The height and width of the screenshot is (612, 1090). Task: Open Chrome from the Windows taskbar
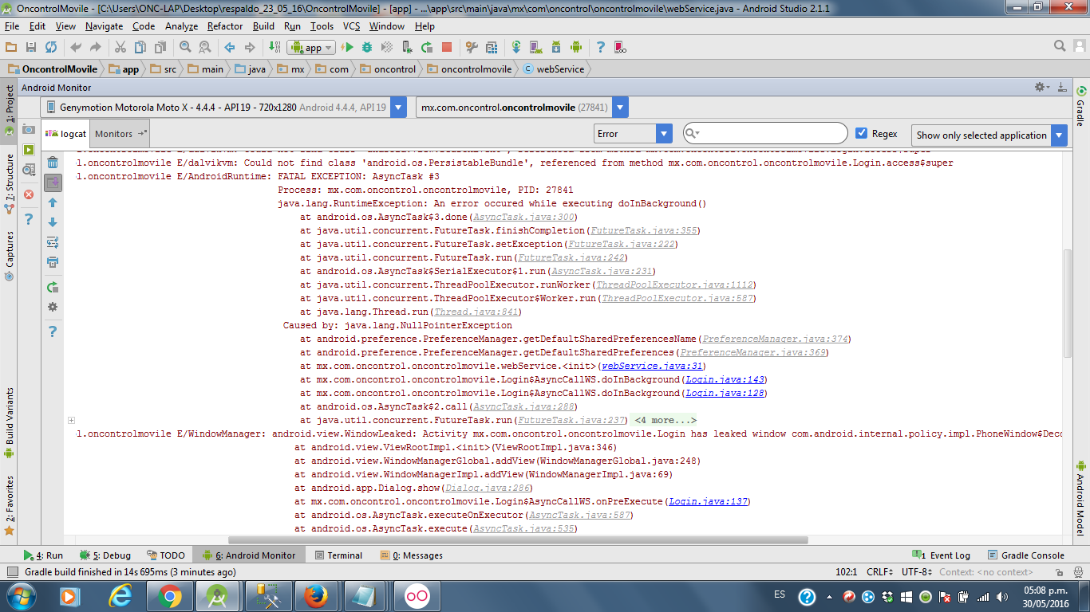coord(169,595)
